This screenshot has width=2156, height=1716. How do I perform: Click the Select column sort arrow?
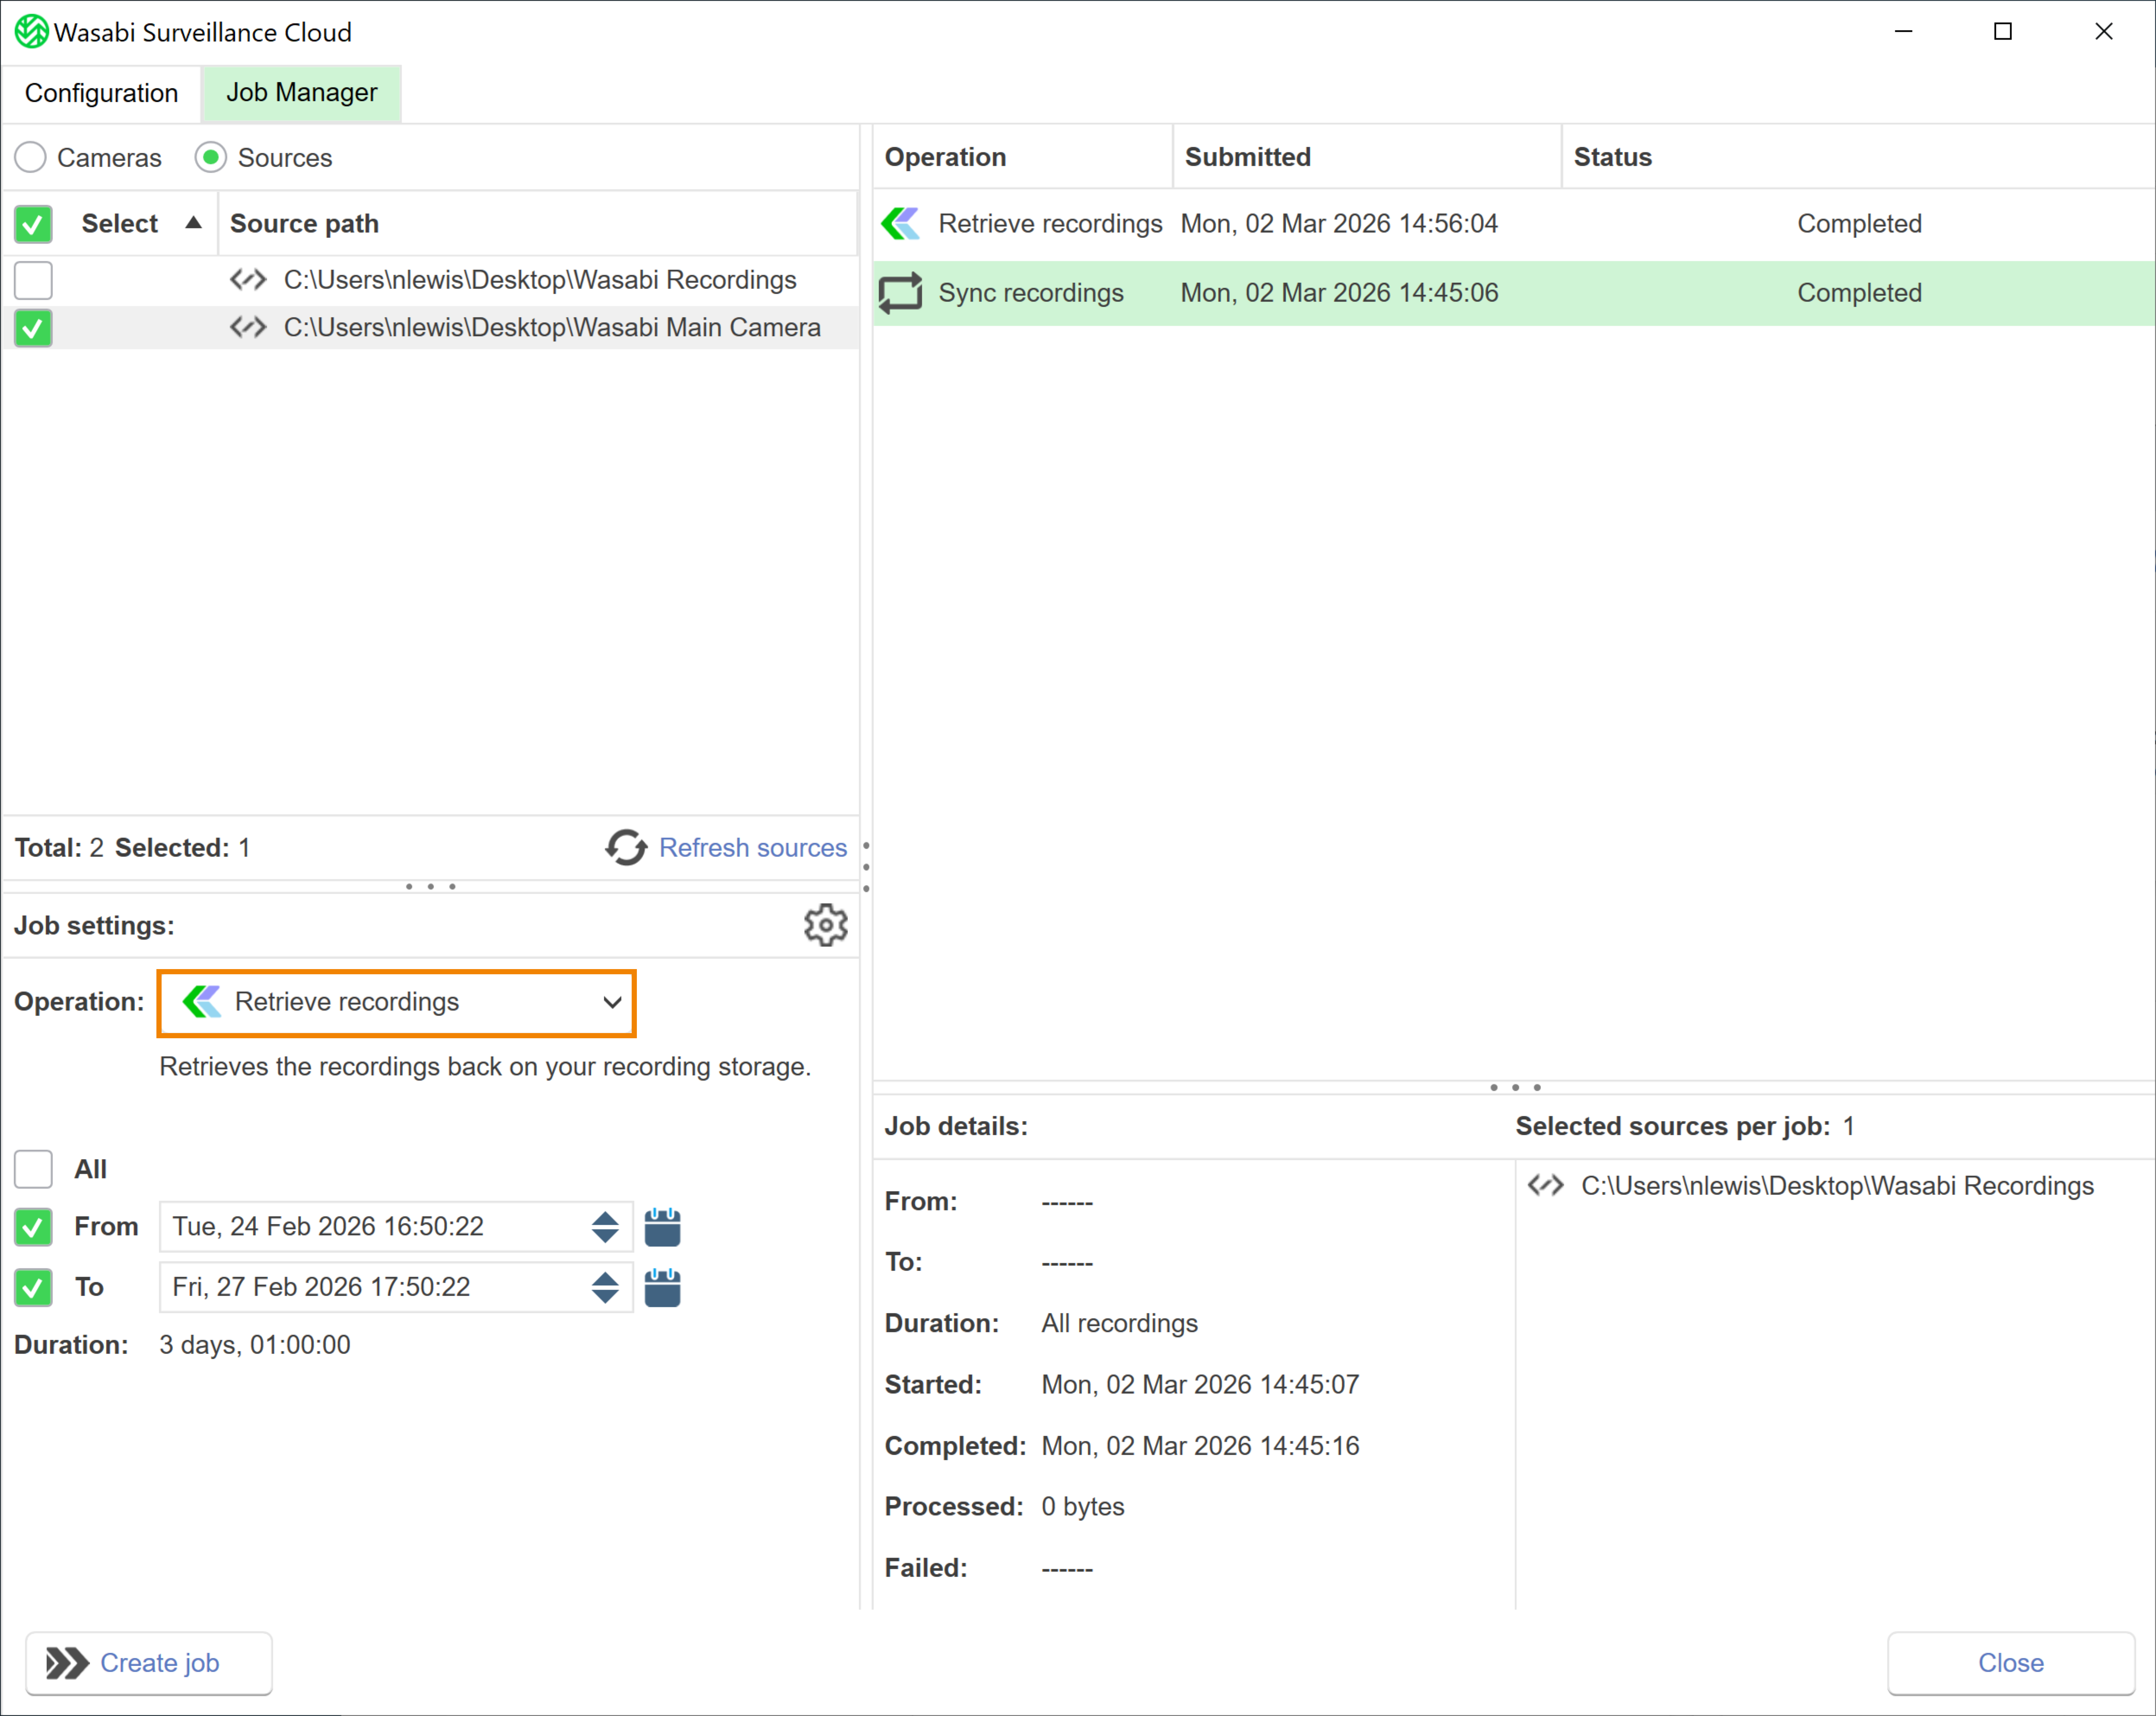194,223
